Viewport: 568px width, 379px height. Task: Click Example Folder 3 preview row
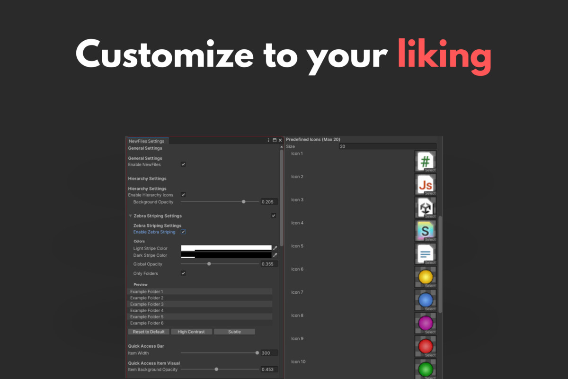pos(200,304)
